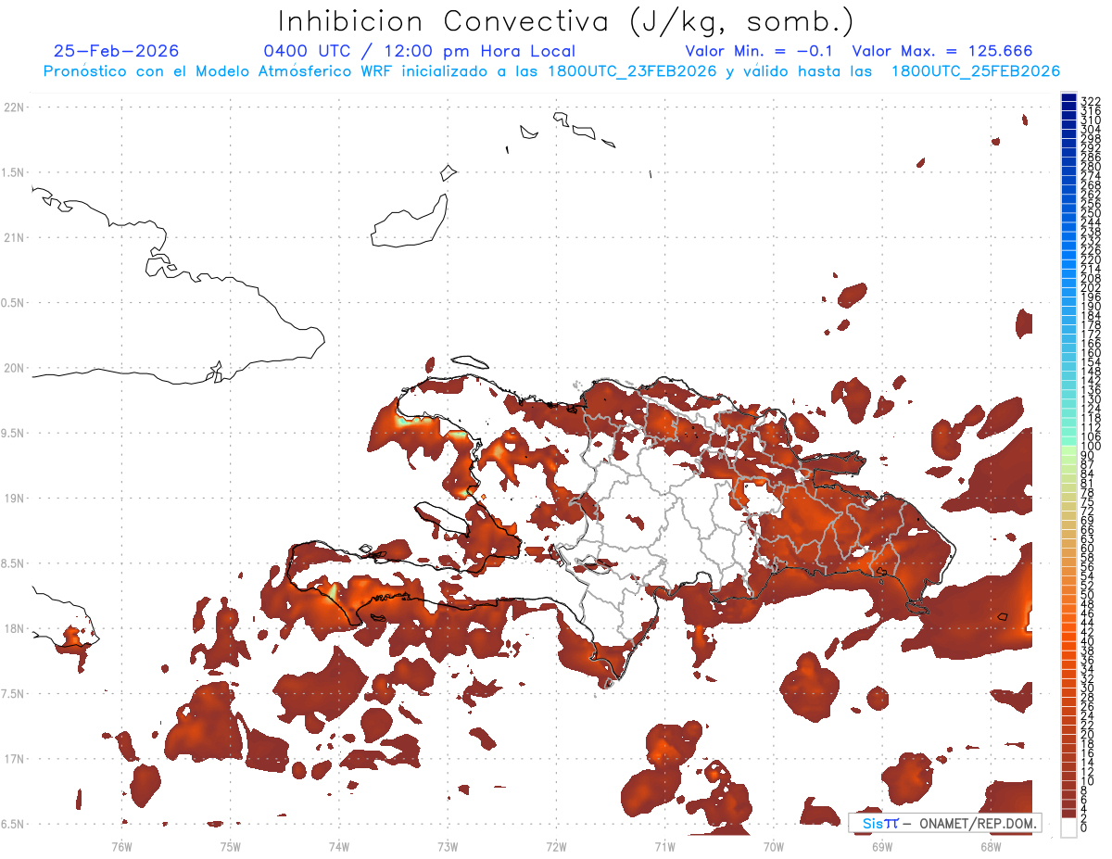Click the "76W" longitude label
Screen dimensions: 1112x859
click(x=121, y=846)
